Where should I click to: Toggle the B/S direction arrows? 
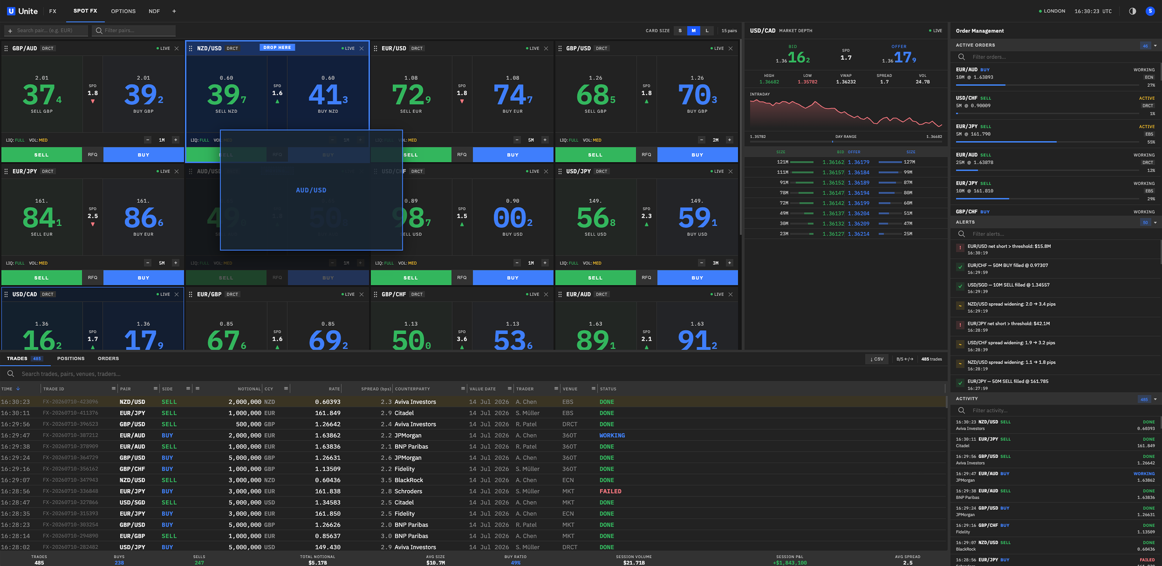905,359
